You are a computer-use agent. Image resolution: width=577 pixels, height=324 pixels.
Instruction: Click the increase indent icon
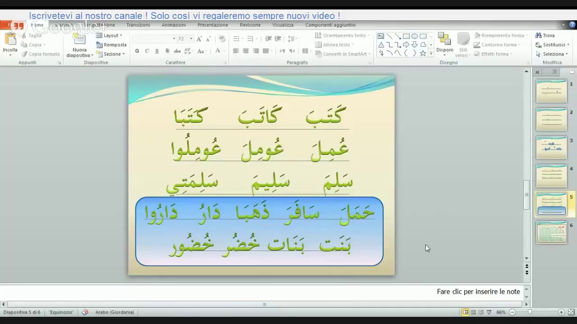coord(278,39)
